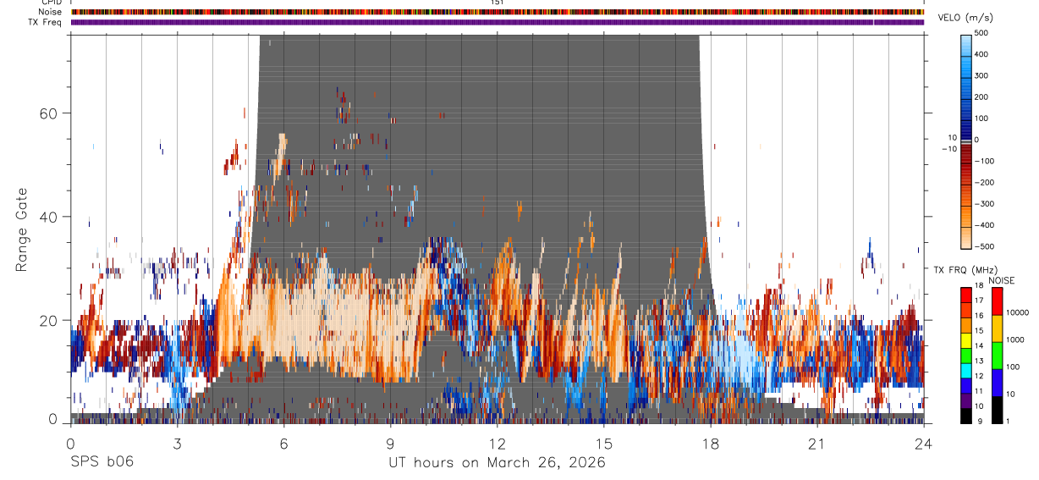
Task: Click the blue swatch in NOISE legend
Action: 996,383
